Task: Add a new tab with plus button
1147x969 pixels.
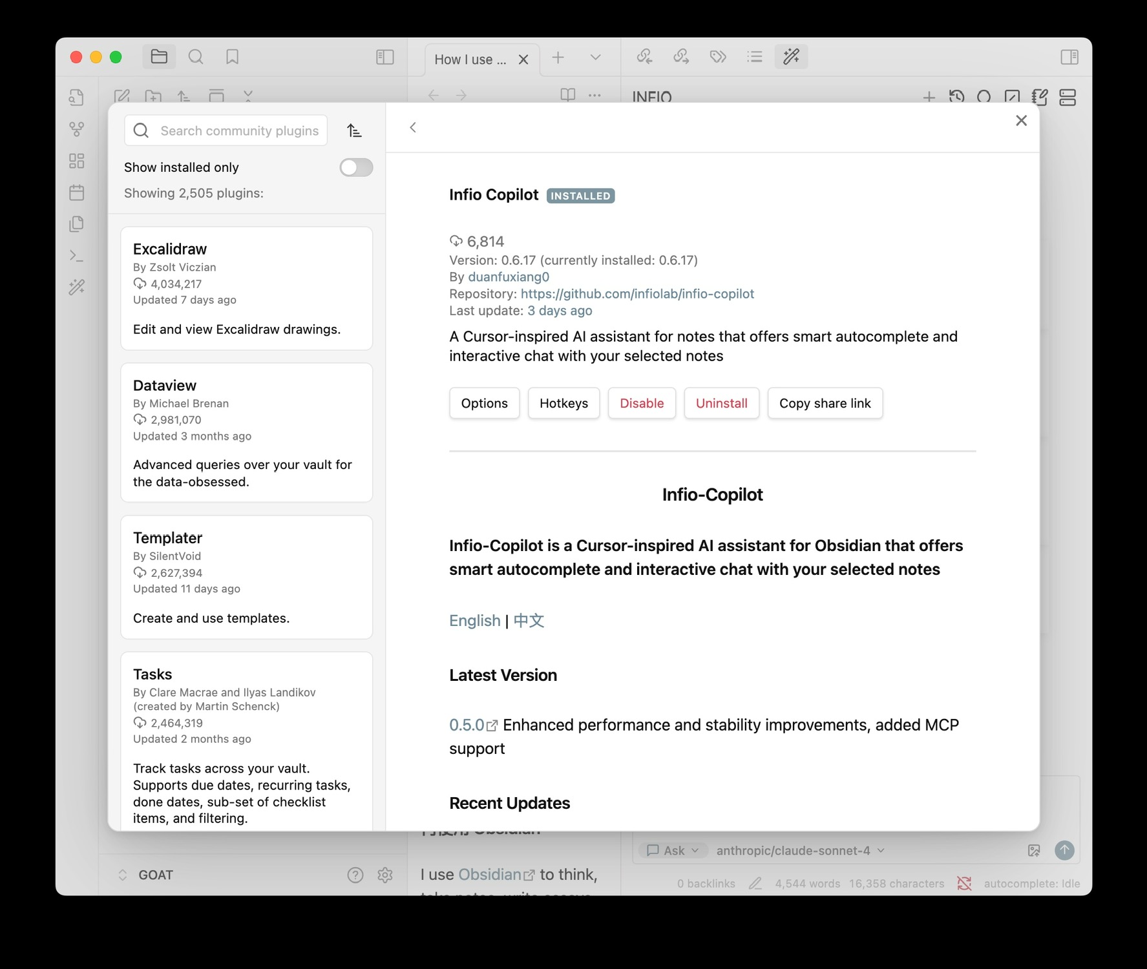Action: 558,57
